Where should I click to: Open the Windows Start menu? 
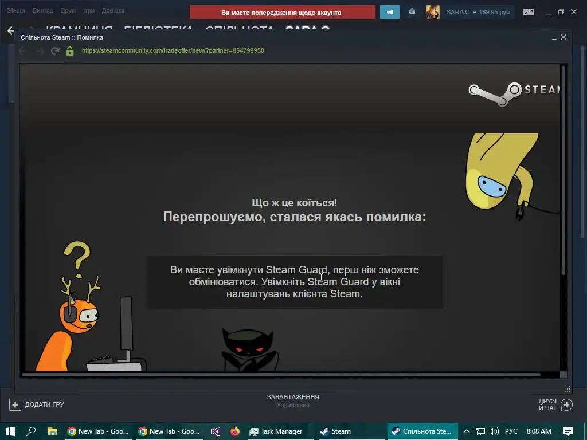coord(10,431)
